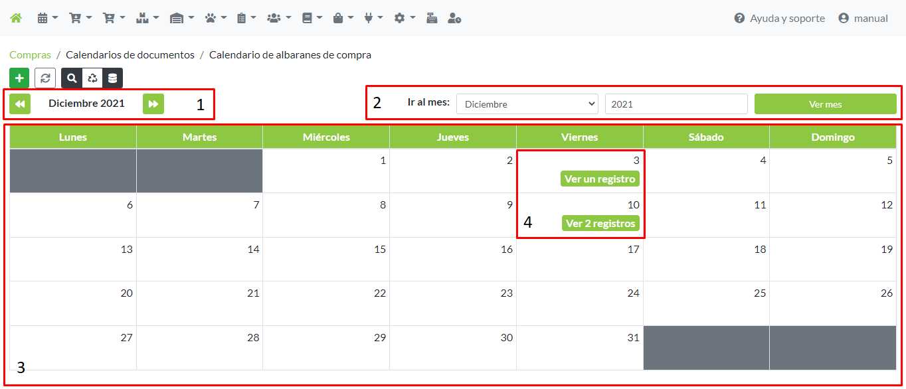The height and width of the screenshot is (389, 906).
Task: Open the month selector showing Diciembre
Action: point(527,104)
